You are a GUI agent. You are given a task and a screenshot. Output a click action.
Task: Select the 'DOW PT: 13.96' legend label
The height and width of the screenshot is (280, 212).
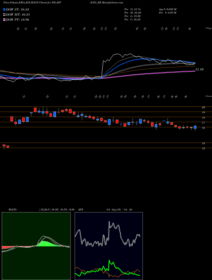(17, 20)
